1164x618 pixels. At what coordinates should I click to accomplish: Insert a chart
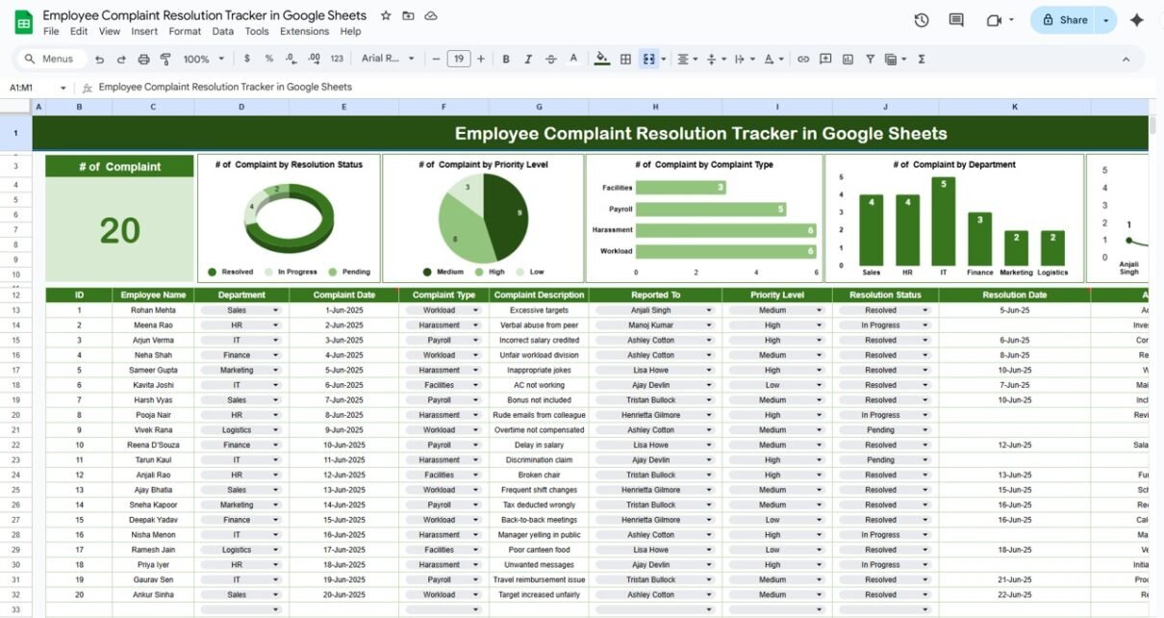tap(848, 59)
